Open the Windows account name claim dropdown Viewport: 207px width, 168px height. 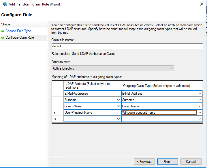(x=200, y=113)
